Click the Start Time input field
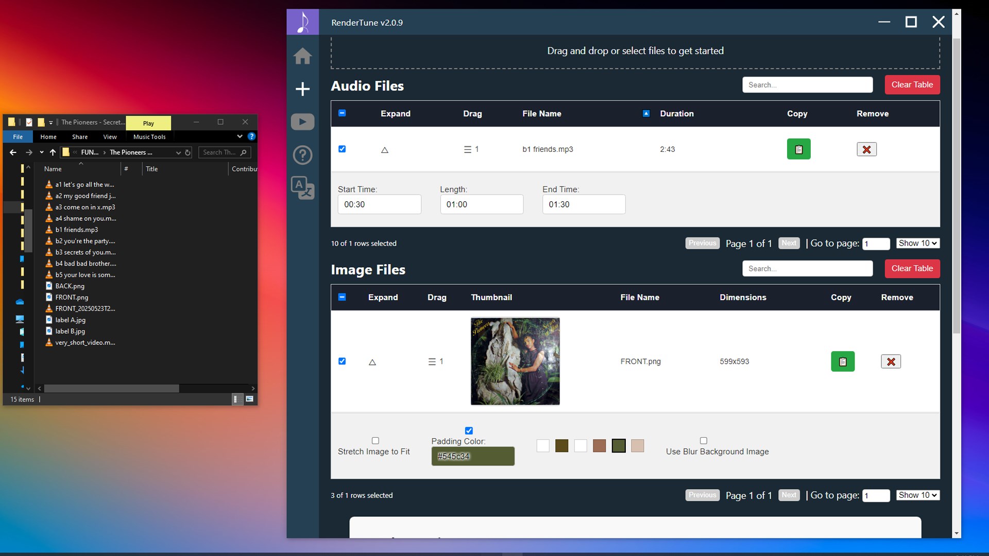The width and height of the screenshot is (989, 556). (379, 204)
